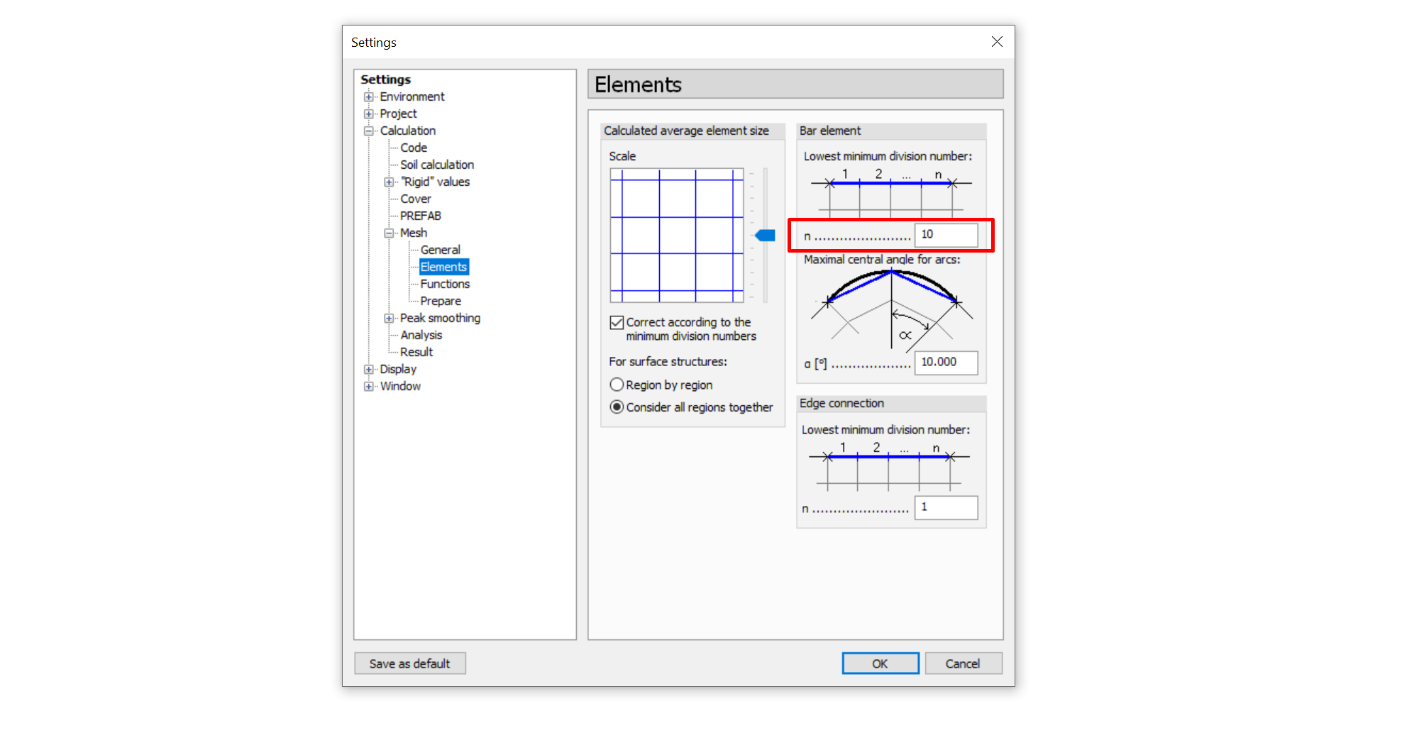Select Region by region option
This screenshot has width=1419, height=745.
pyautogui.click(x=617, y=385)
